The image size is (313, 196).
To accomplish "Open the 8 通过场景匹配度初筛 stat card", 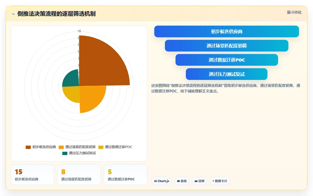I will click(x=79, y=175).
